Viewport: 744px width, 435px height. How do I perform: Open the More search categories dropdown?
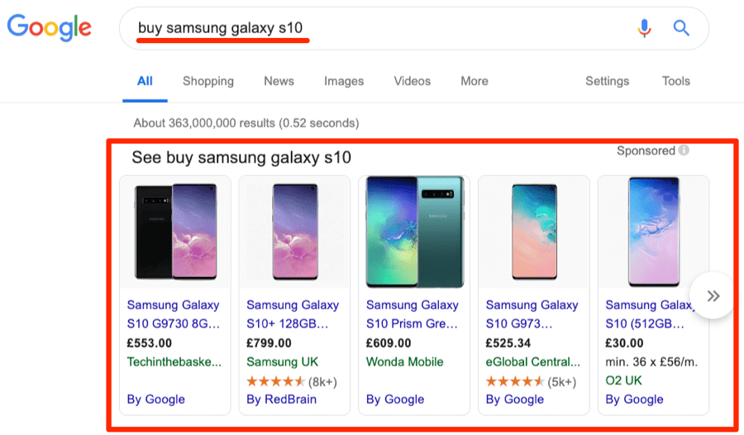click(475, 81)
